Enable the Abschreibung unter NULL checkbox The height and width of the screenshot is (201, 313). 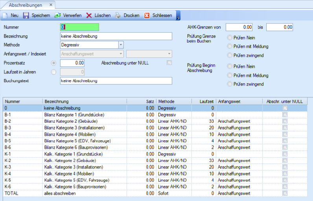point(169,63)
